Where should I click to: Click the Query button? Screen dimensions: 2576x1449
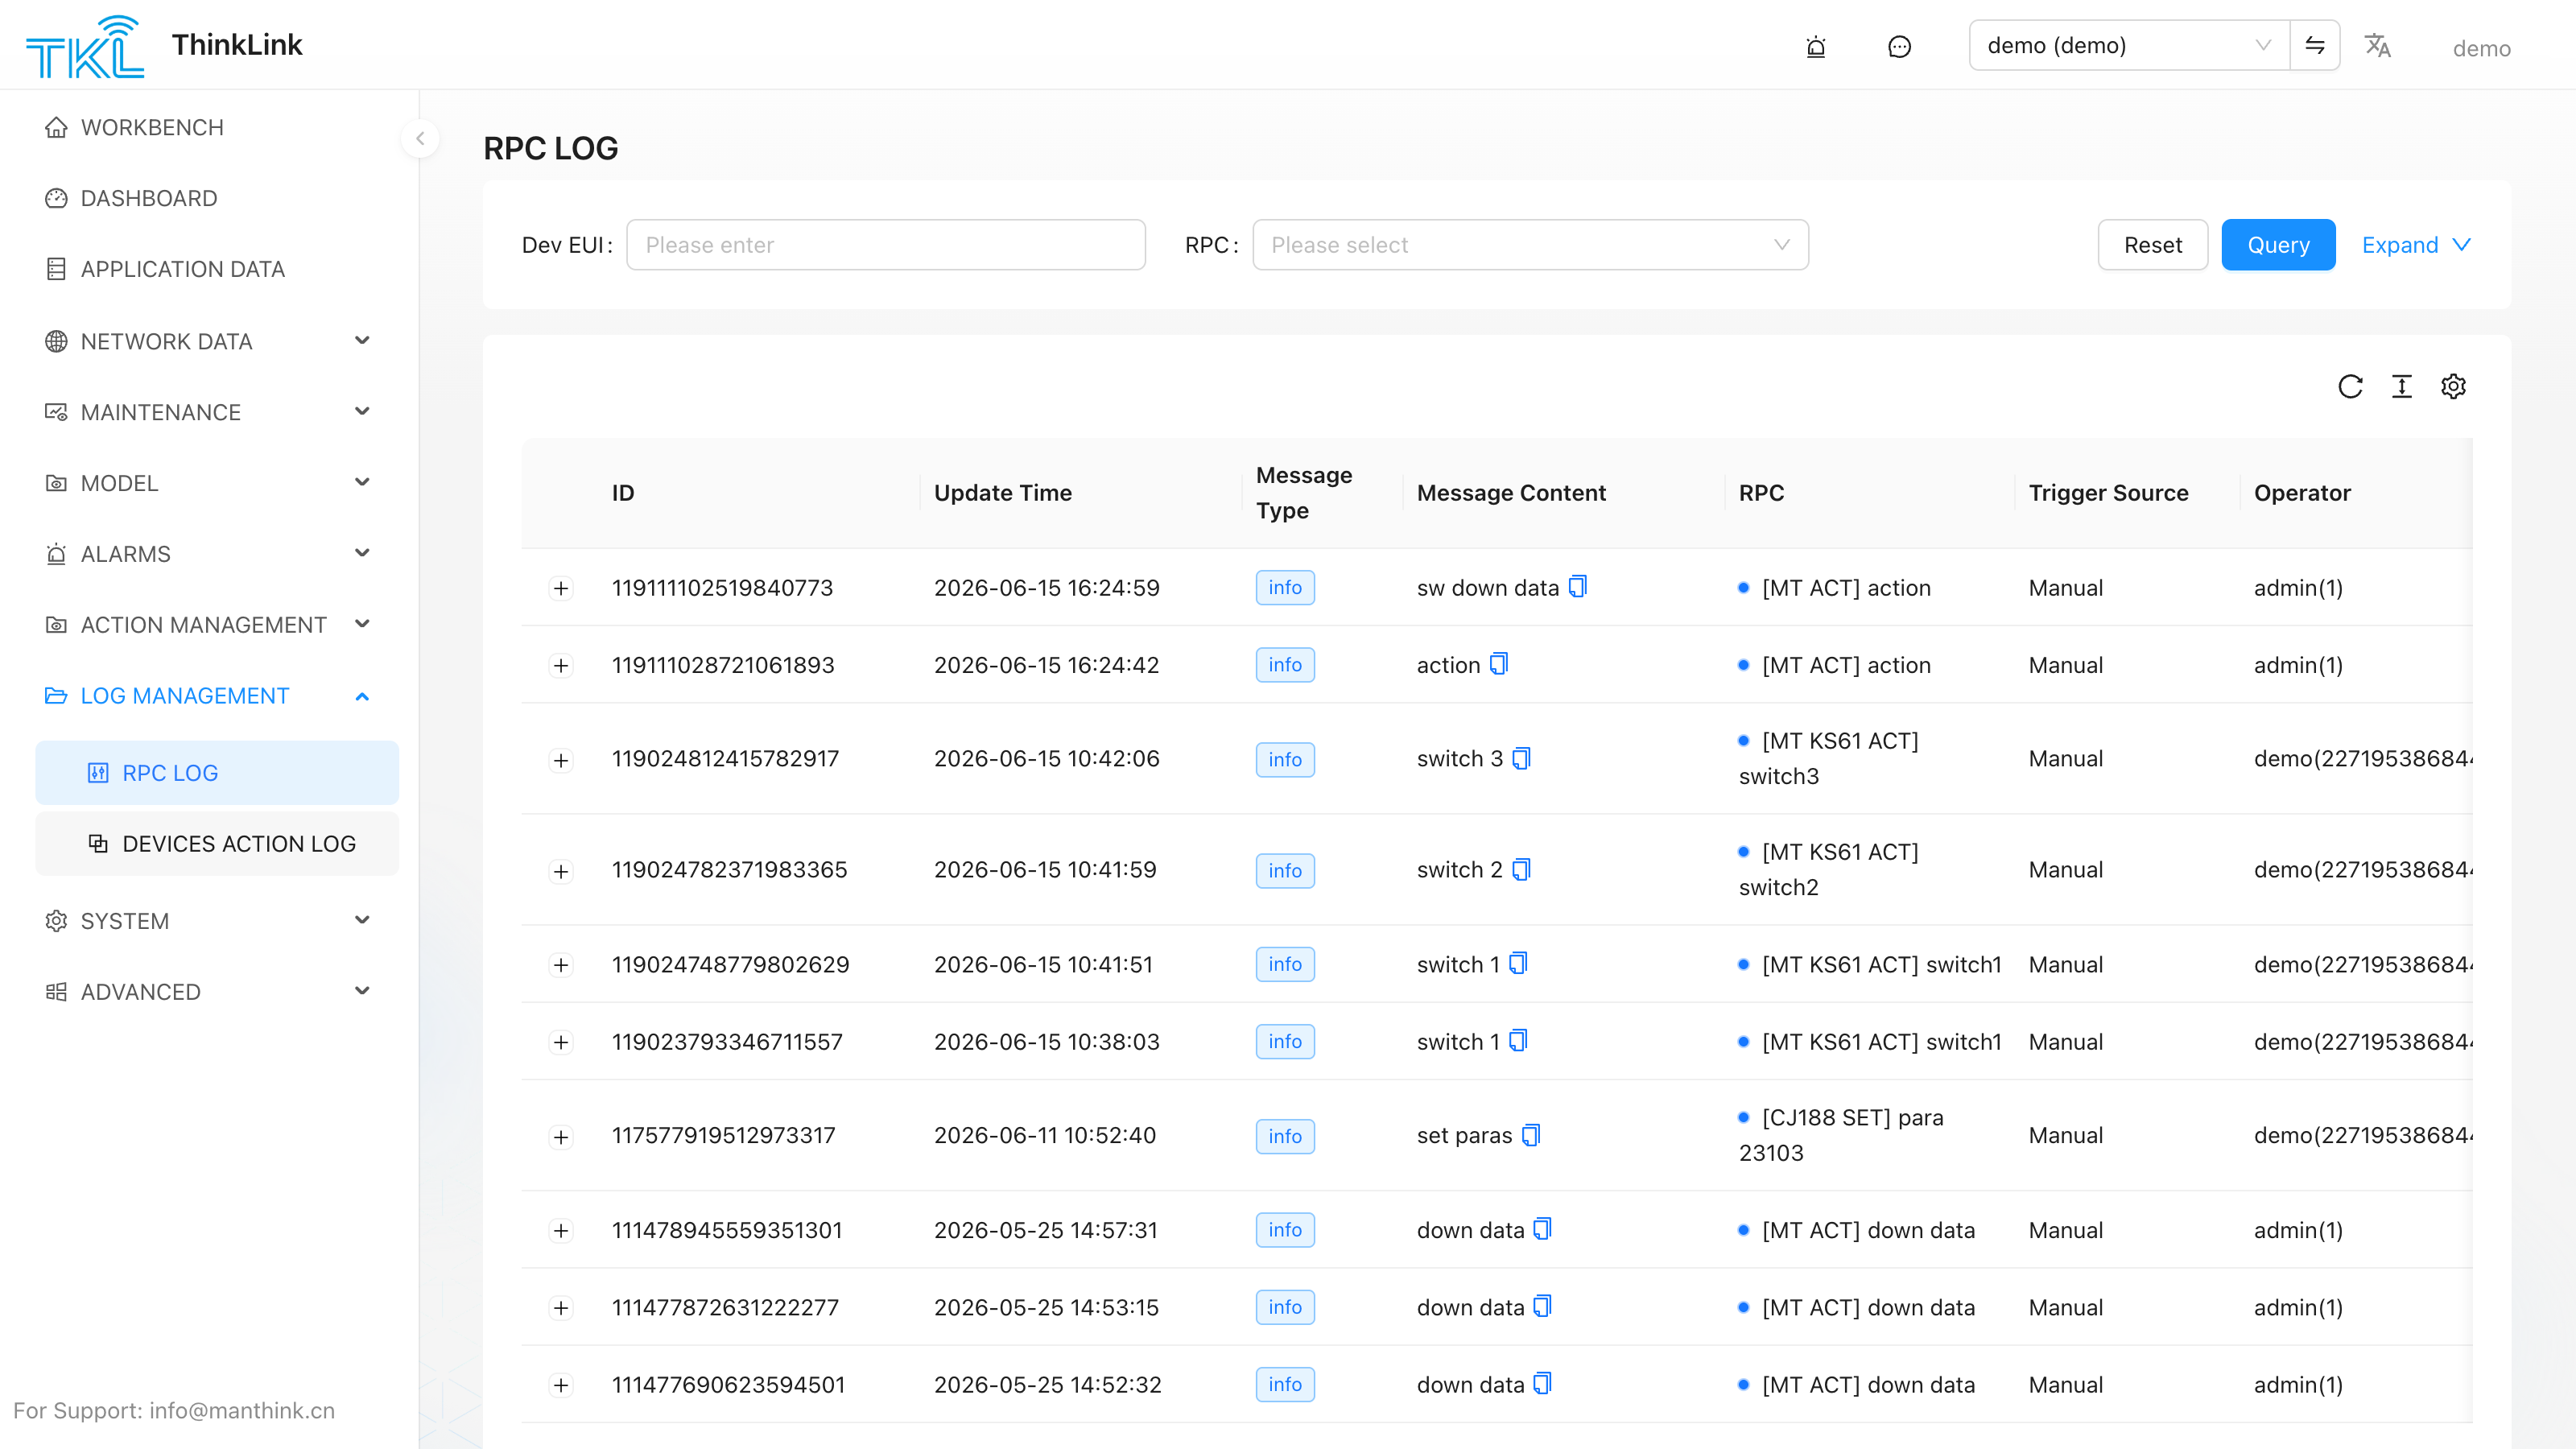tap(2278, 245)
